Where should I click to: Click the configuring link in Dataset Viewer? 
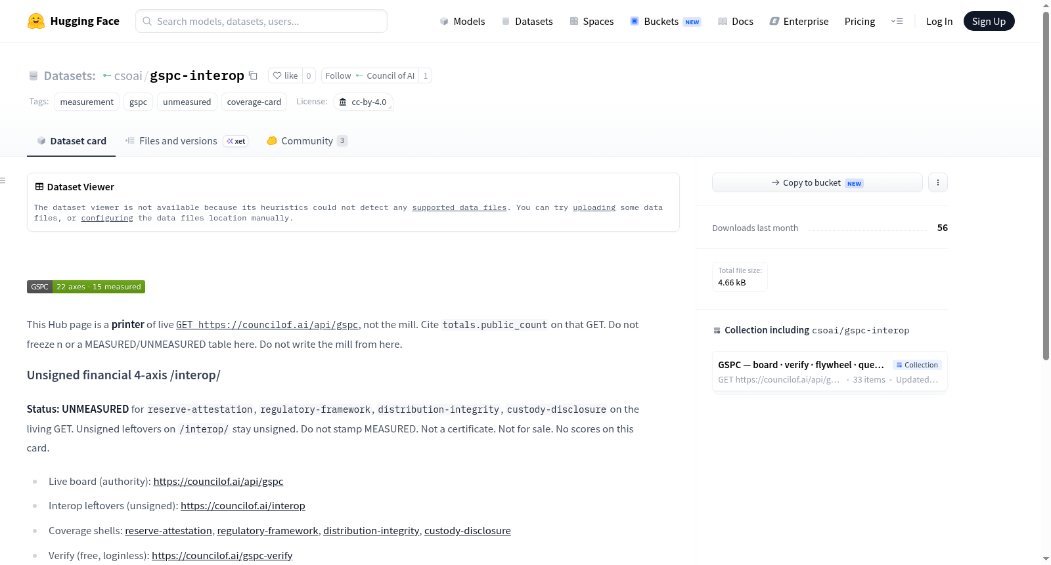coord(107,218)
